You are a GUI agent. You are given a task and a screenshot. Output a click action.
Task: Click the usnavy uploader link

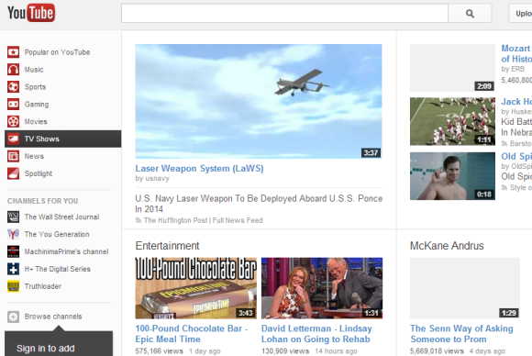point(157,179)
